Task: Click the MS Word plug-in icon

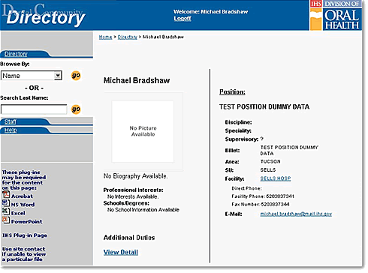Action: [6, 202]
